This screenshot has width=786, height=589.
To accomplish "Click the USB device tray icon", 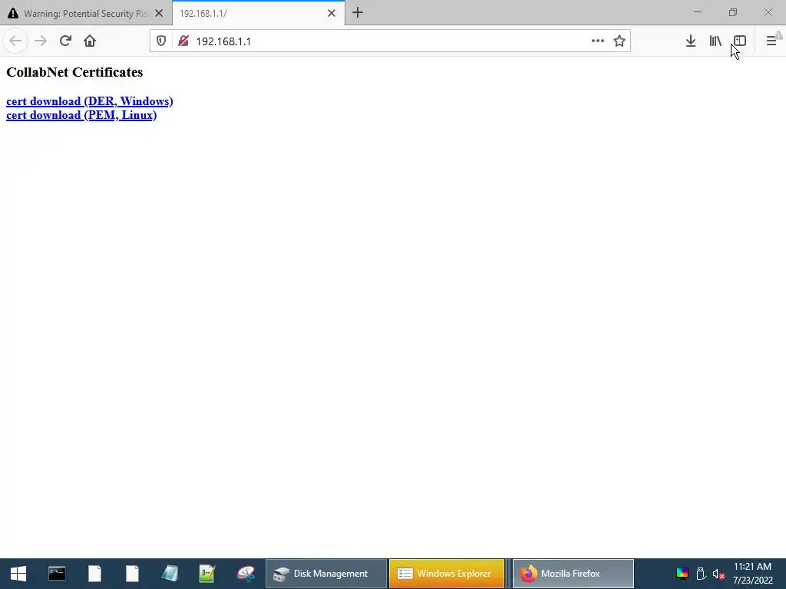I will click(701, 574).
